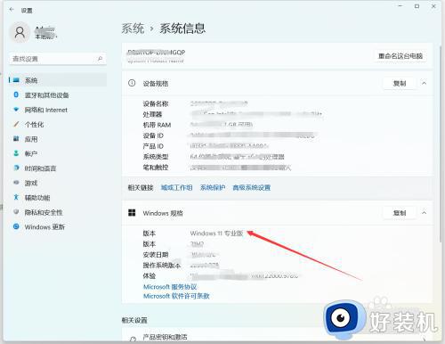The width and height of the screenshot is (445, 344).
Task: Click the info icon beside 设备规格
Action: 132,83
